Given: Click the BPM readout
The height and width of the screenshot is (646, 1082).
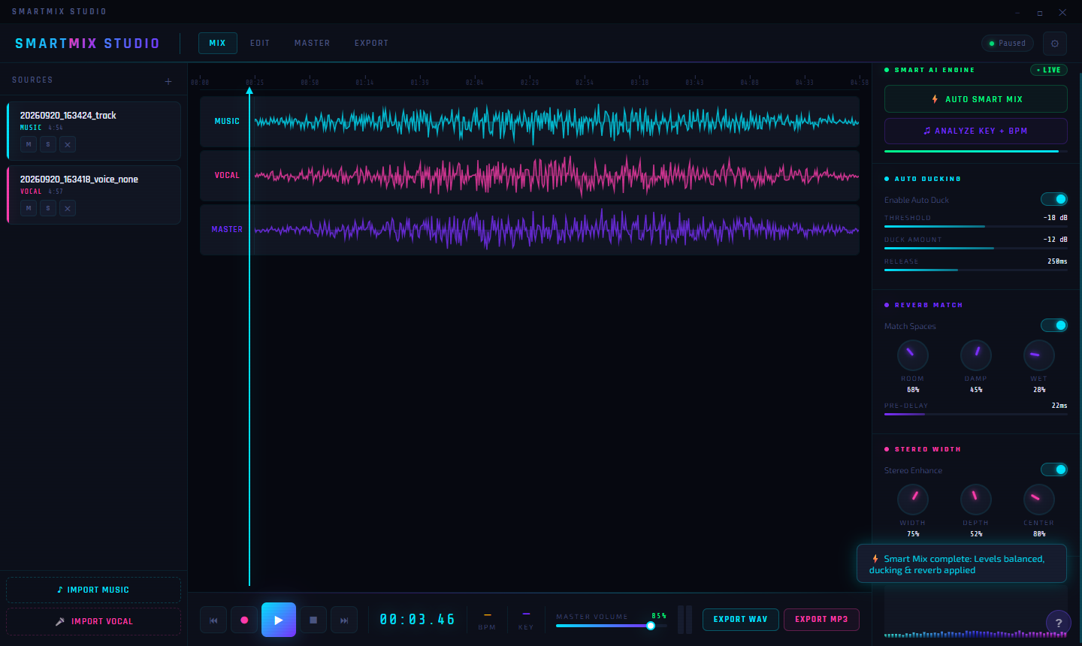Looking at the screenshot, I should pos(487,621).
